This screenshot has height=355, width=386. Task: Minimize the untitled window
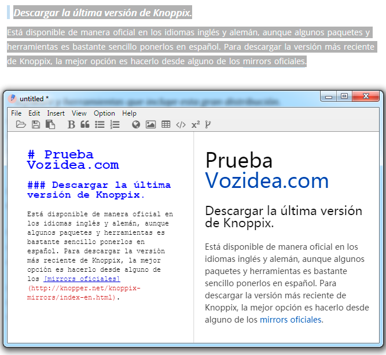(x=328, y=97)
